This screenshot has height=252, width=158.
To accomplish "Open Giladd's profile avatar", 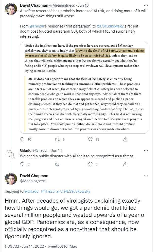I will coord(11,154).
